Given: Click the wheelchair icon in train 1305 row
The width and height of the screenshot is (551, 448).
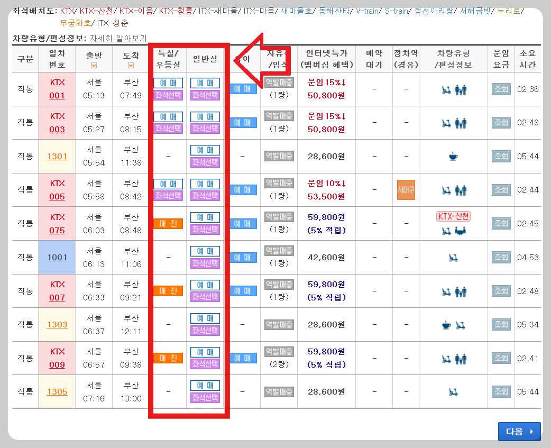Looking at the screenshot, I should [x=453, y=391].
